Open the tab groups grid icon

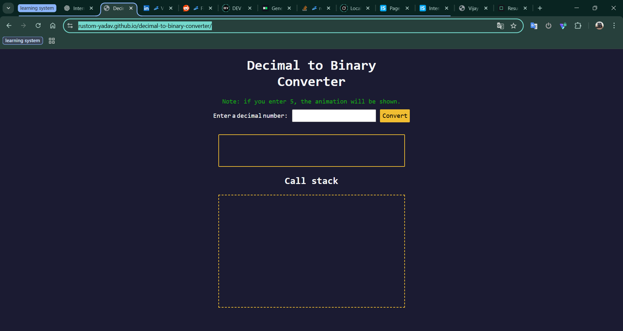[52, 41]
